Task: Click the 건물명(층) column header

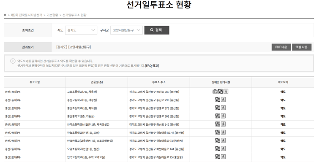Action: (x=97, y=82)
